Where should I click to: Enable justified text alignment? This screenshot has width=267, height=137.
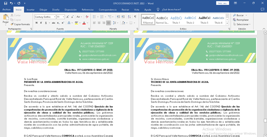108,23
